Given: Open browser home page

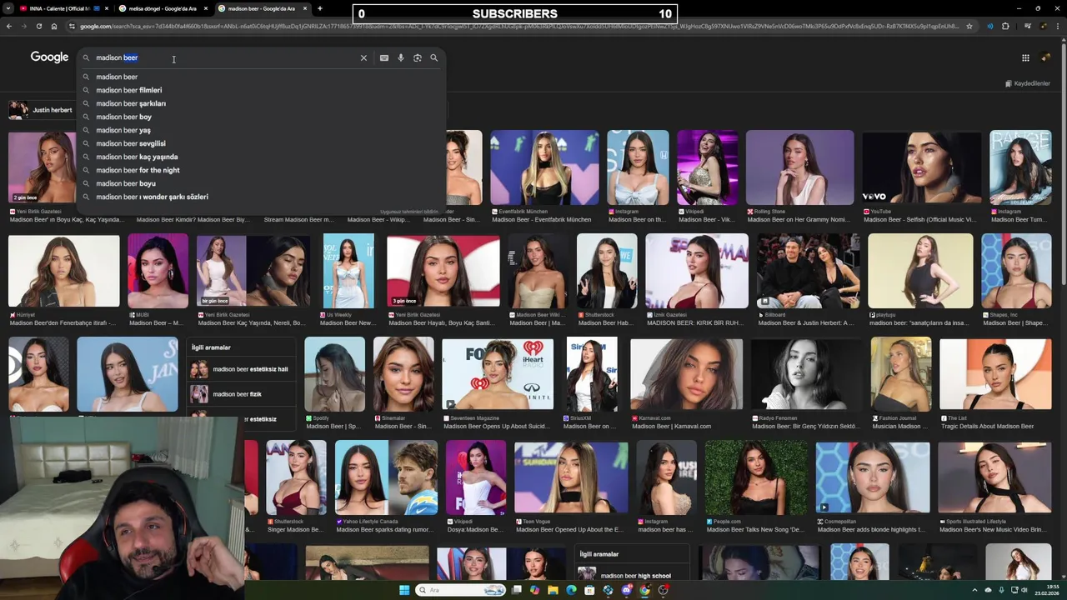Looking at the screenshot, I should coord(54,26).
